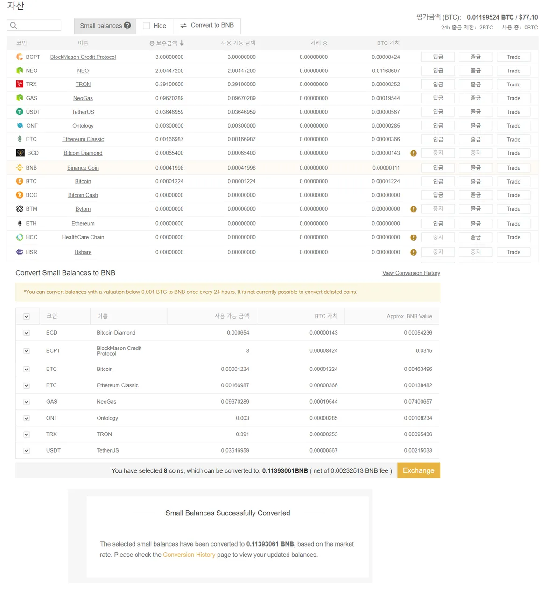Click the ETC coin icon
The width and height of the screenshot is (541, 598).
point(20,139)
